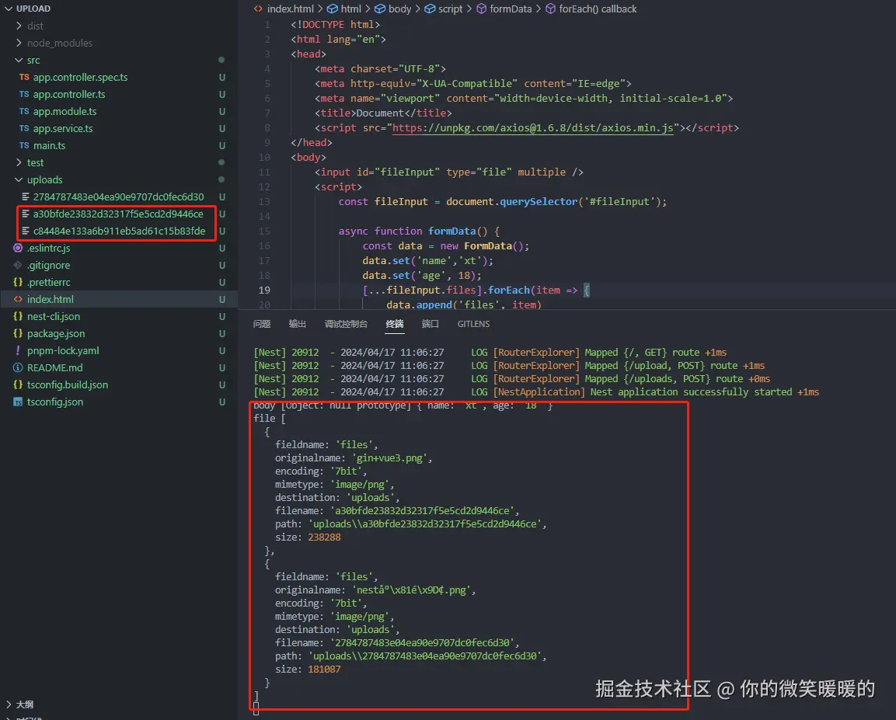This screenshot has width=896, height=720.
Task: Open the GITLENS panel tab
Action: [473, 324]
